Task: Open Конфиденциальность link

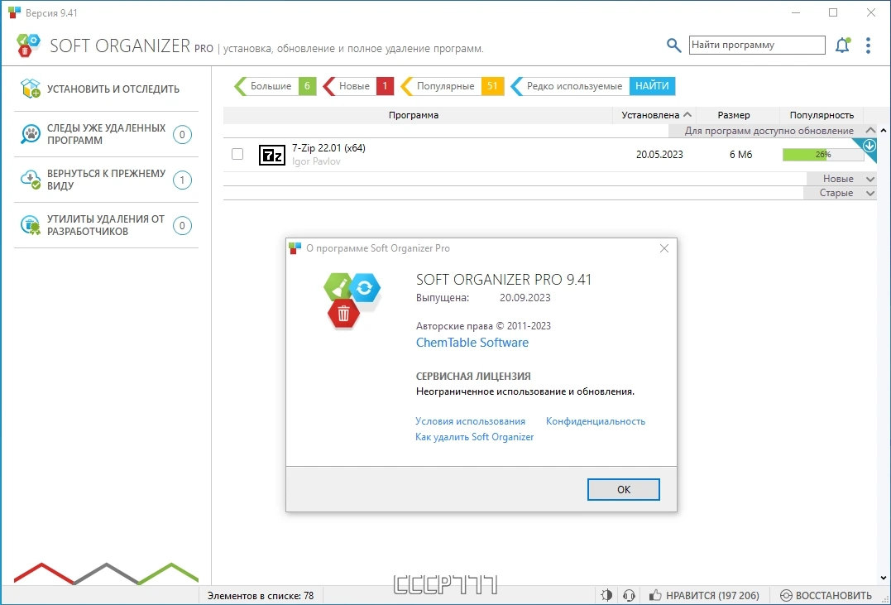Action: (596, 421)
